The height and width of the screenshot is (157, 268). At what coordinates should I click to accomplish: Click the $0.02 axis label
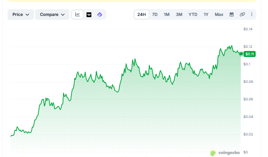(248, 134)
